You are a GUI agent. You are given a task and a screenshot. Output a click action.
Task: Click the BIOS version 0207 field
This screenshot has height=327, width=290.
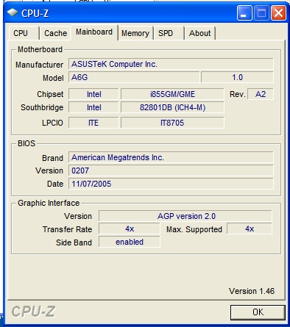click(171, 170)
